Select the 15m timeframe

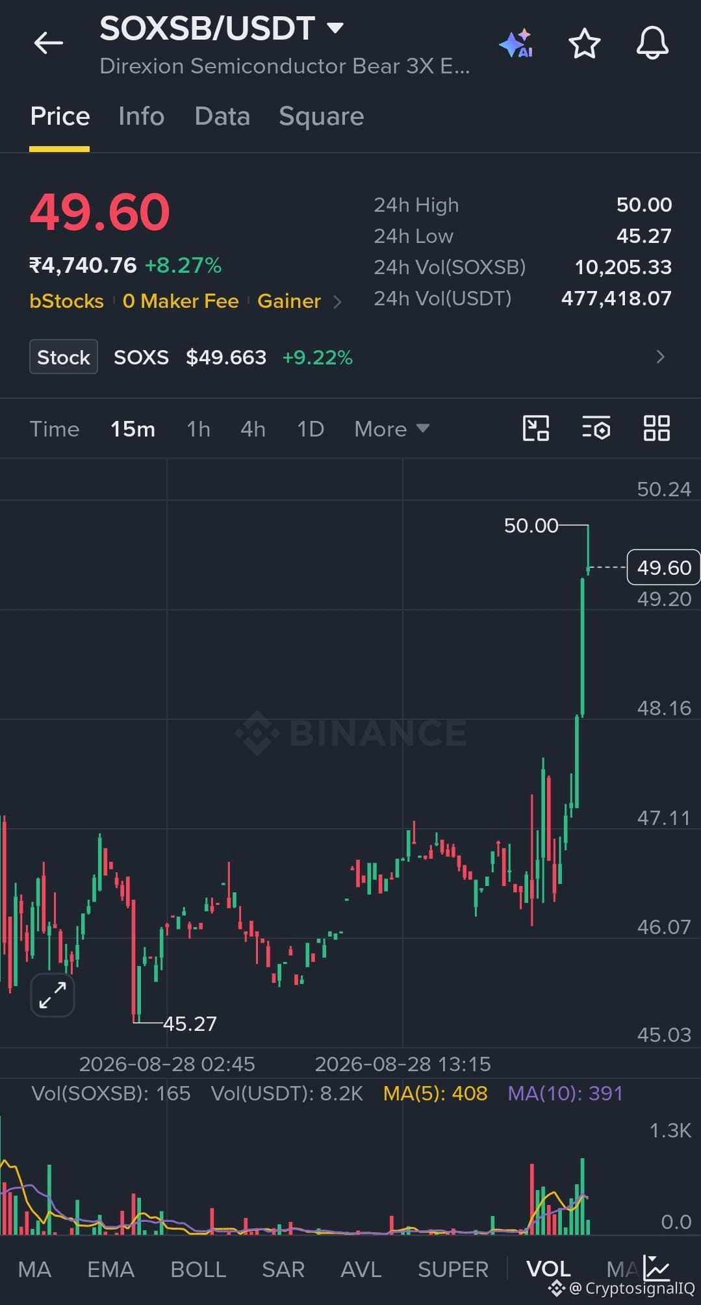tap(133, 429)
